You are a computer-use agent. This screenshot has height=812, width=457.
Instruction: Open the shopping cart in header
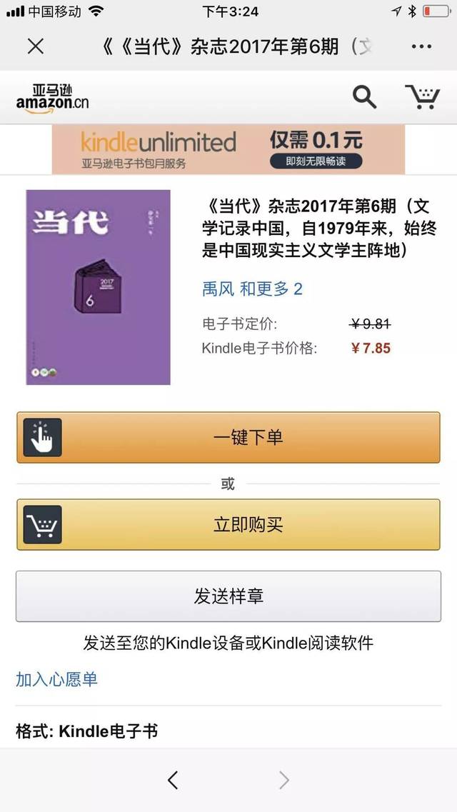pos(422,97)
